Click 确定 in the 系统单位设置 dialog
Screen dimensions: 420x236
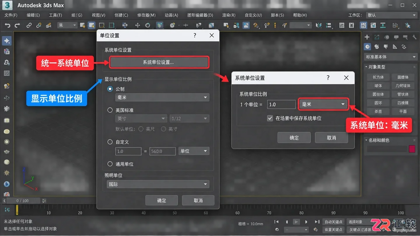coord(294,138)
